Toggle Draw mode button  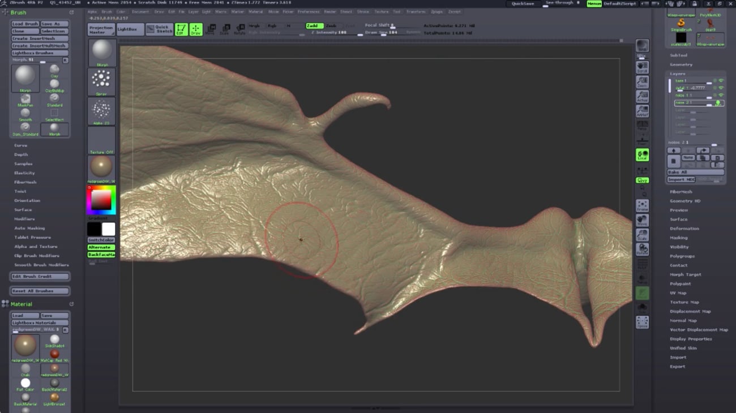click(x=196, y=29)
